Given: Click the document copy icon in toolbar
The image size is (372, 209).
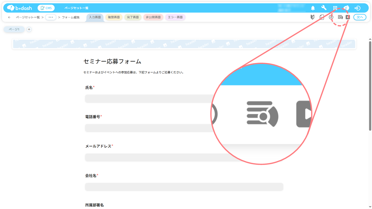Looking at the screenshot, I should point(322,17).
